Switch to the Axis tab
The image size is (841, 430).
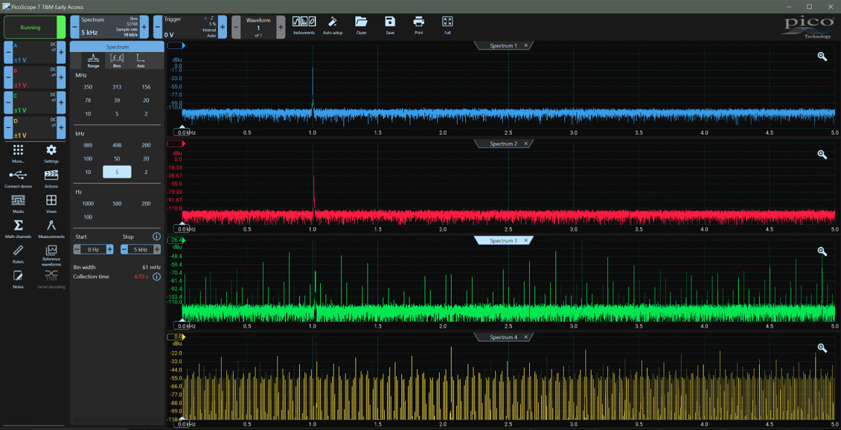pos(141,60)
